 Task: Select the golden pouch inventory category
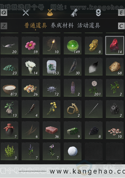tap(50, 13)
